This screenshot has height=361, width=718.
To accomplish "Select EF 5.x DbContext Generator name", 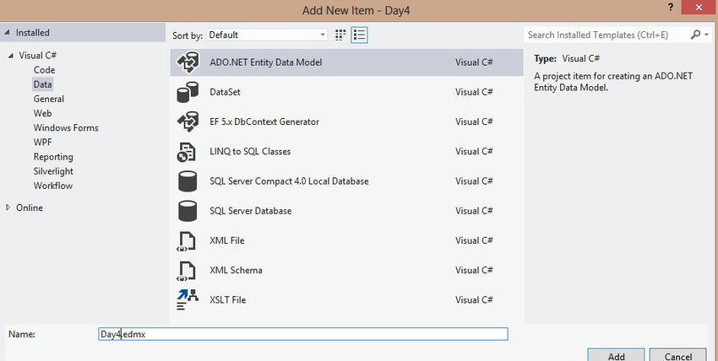I will [x=264, y=121].
